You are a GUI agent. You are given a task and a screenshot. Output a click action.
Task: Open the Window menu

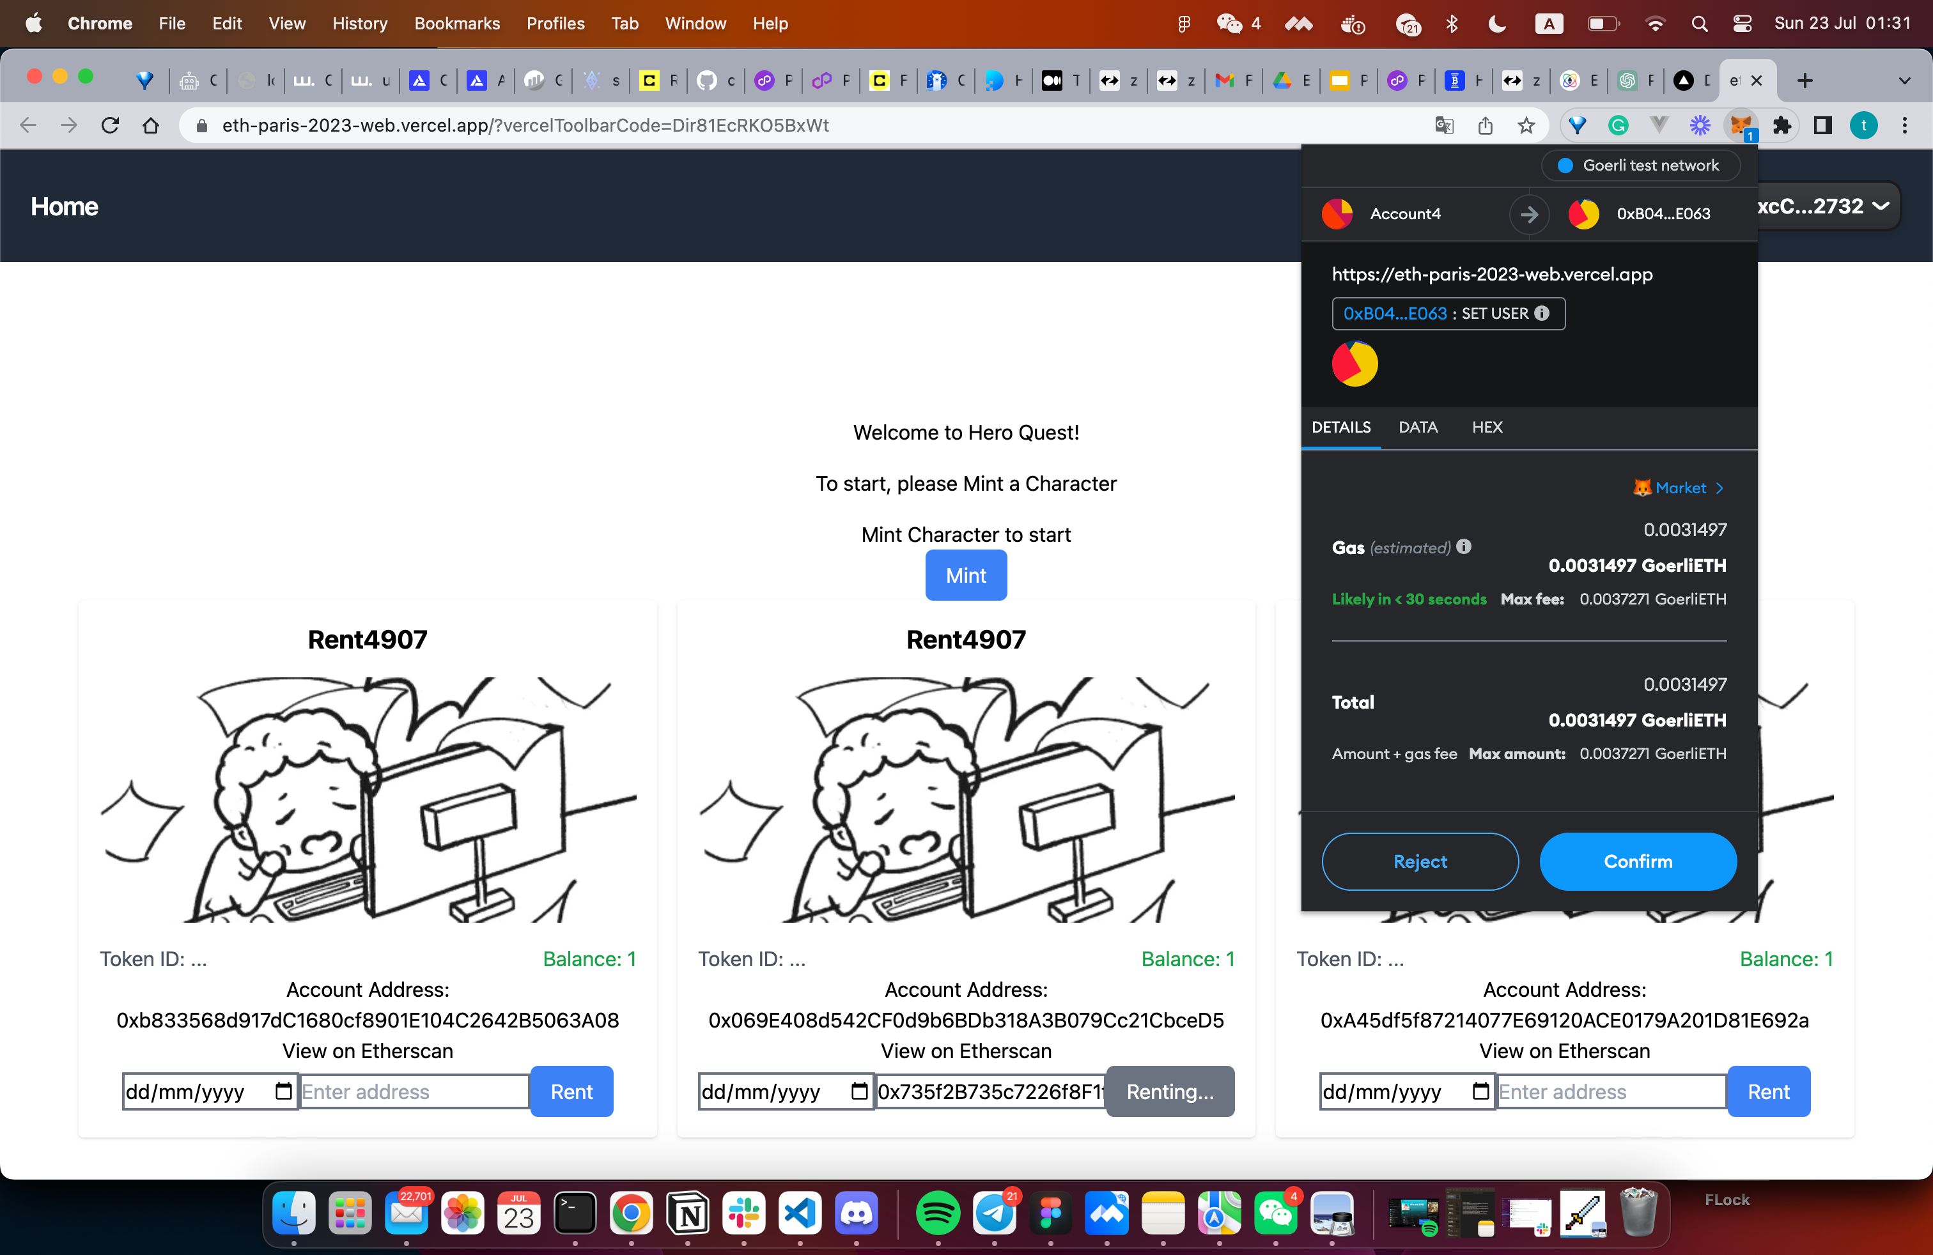[695, 24]
